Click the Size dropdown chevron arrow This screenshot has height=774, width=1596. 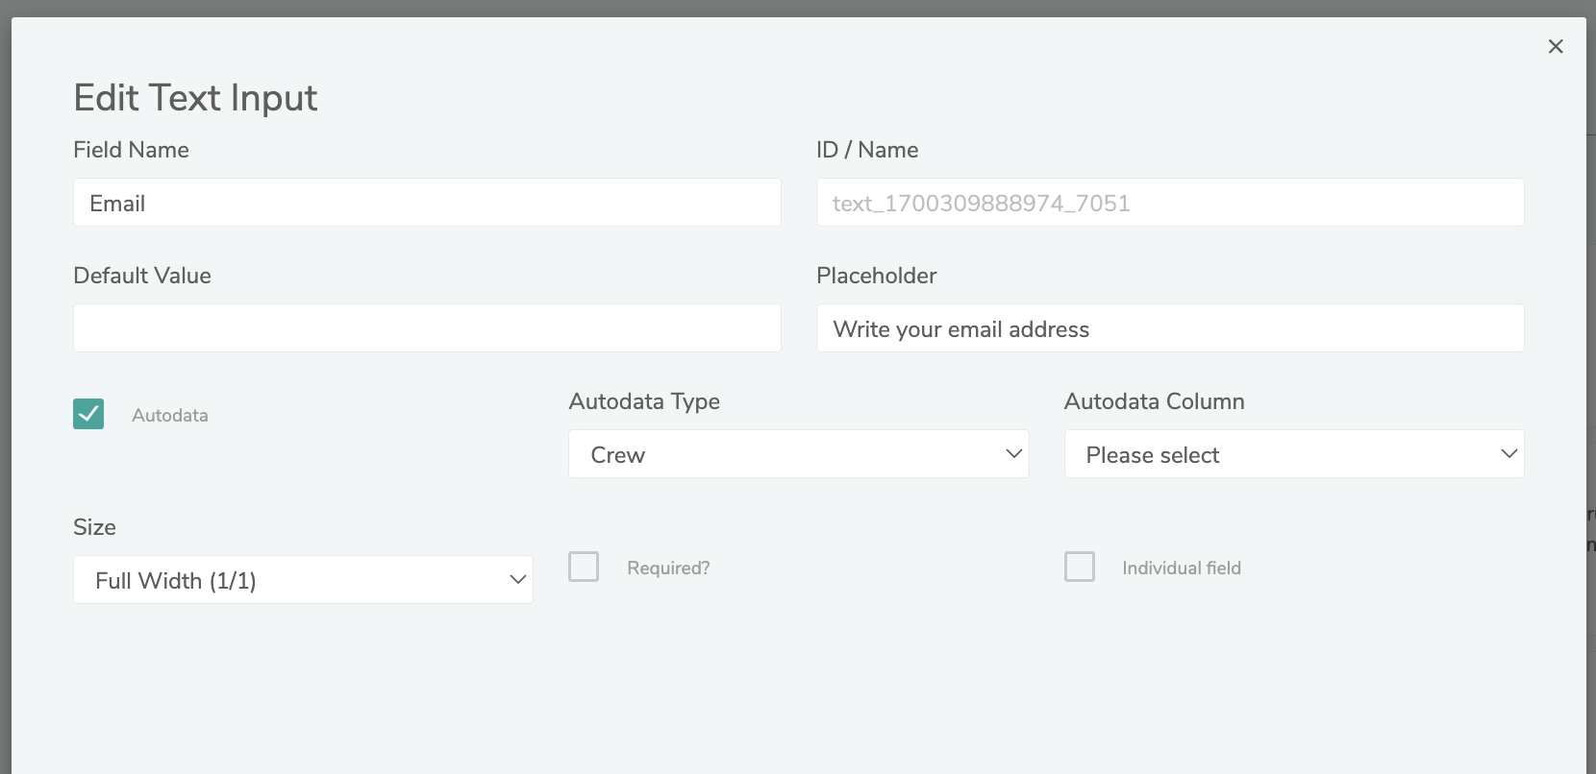[x=517, y=580]
